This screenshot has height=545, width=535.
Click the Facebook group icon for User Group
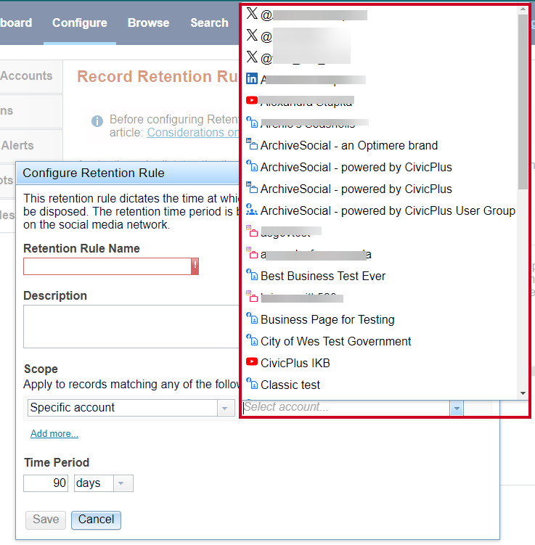tap(252, 209)
